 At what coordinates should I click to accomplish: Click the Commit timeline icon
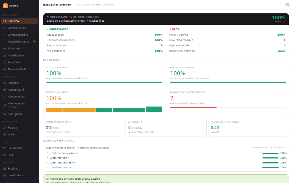tap(5, 35)
